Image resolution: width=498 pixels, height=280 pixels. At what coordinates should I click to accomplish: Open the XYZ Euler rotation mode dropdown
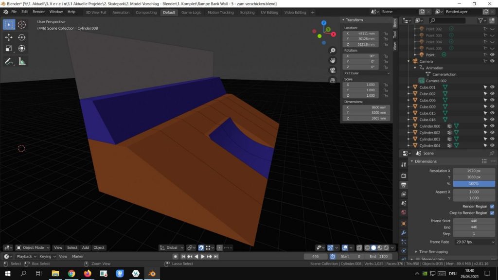tap(367, 73)
